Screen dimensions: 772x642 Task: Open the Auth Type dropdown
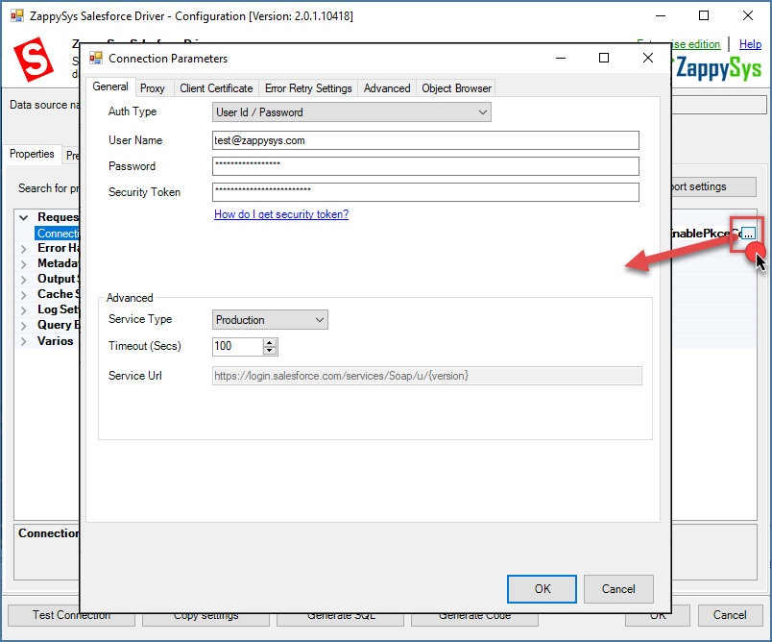click(351, 112)
